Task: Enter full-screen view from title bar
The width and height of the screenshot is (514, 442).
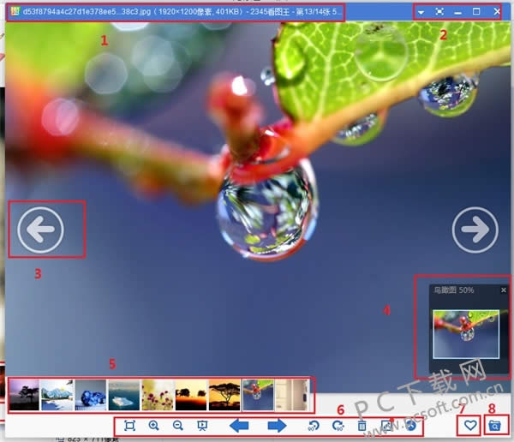Action: (439, 12)
